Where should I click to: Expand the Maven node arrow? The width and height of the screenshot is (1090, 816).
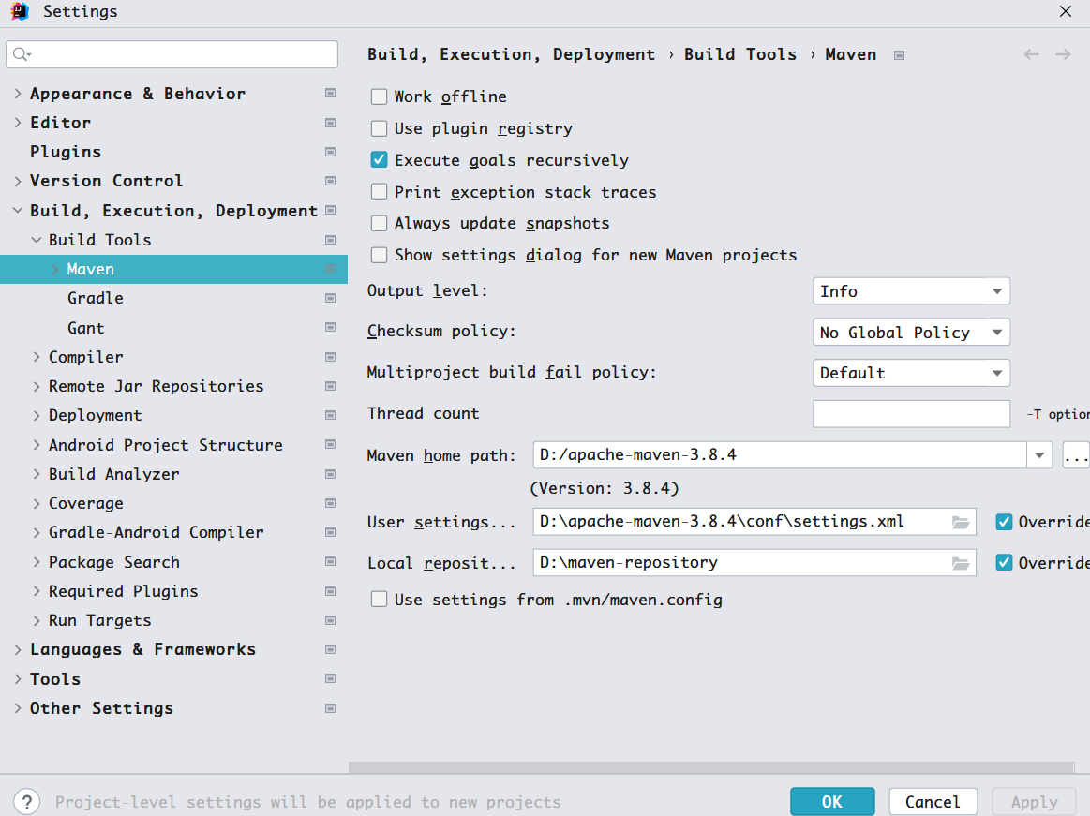pos(55,269)
